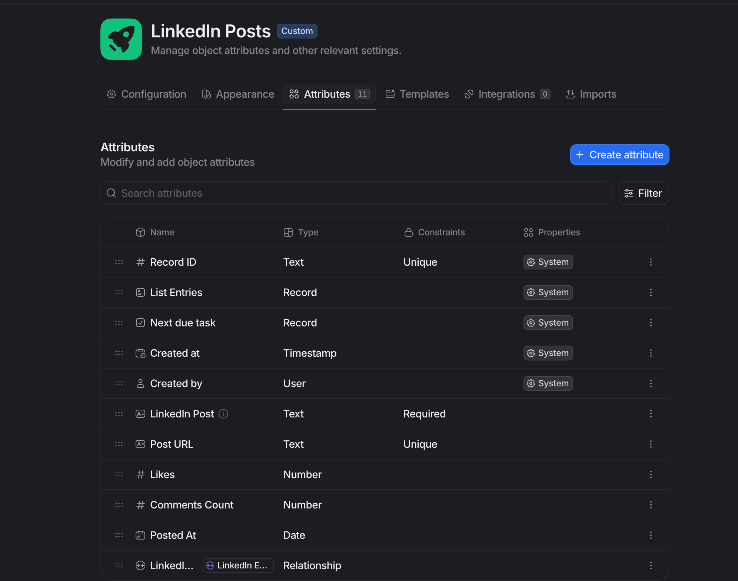The image size is (738, 581).
Task: Open the three-dot menu for the Relationship attribute
Action: pos(651,565)
